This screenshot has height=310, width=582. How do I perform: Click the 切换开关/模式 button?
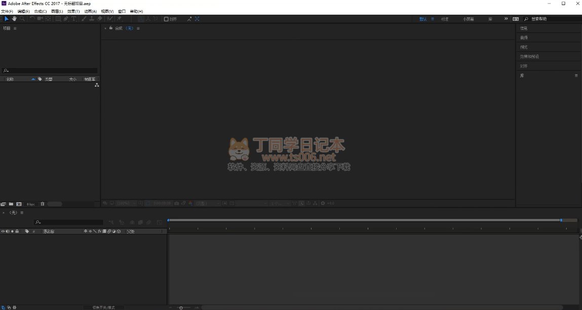103,307
